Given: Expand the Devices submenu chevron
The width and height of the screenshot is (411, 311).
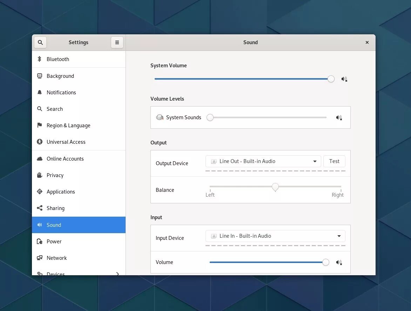Looking at the screenshot, I should coord(117,274).
